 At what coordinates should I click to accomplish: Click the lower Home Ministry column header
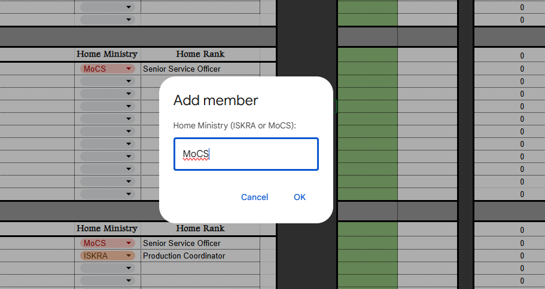pos(107,228)
